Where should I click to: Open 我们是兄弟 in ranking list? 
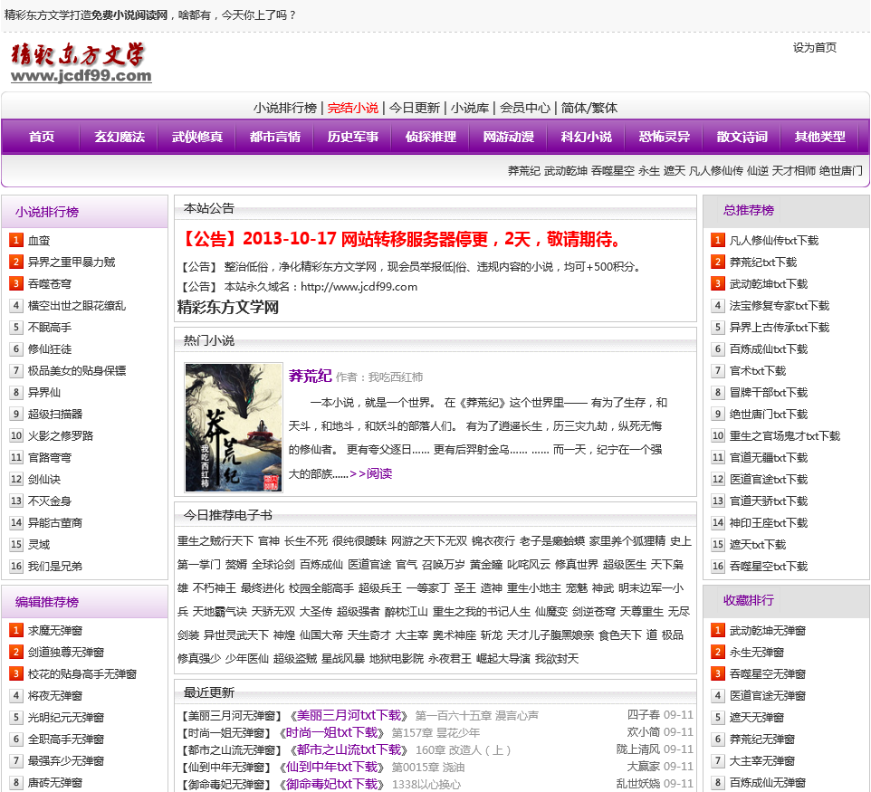tap(55, 566)
